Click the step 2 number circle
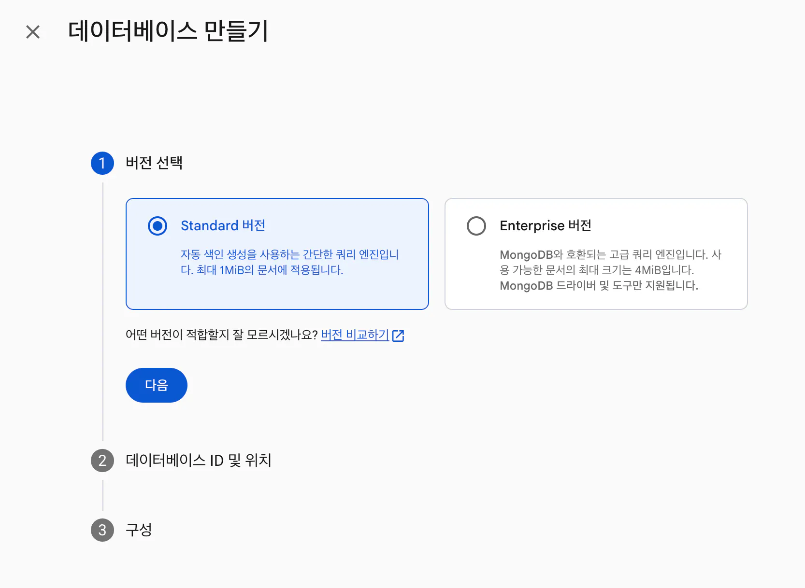 102,461
